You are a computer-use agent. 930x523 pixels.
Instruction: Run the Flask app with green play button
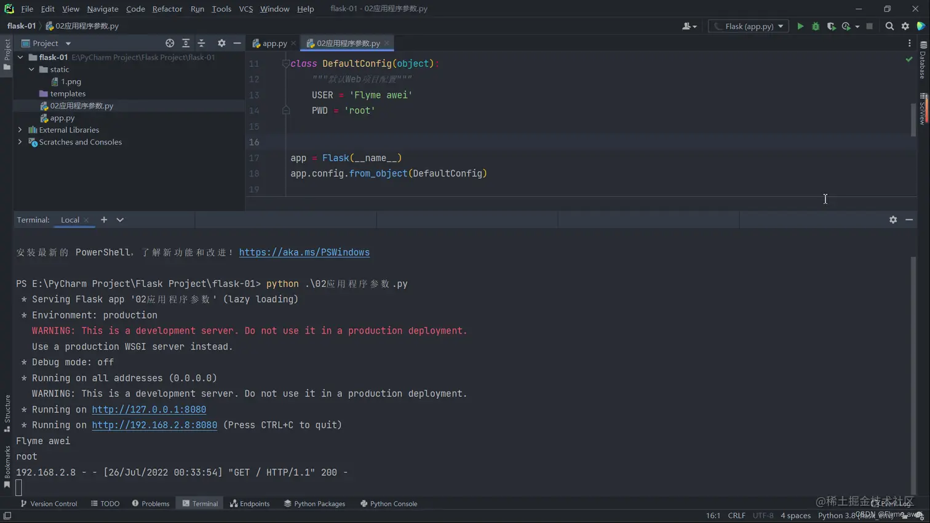pyautogui.click(x=800, y=26)
